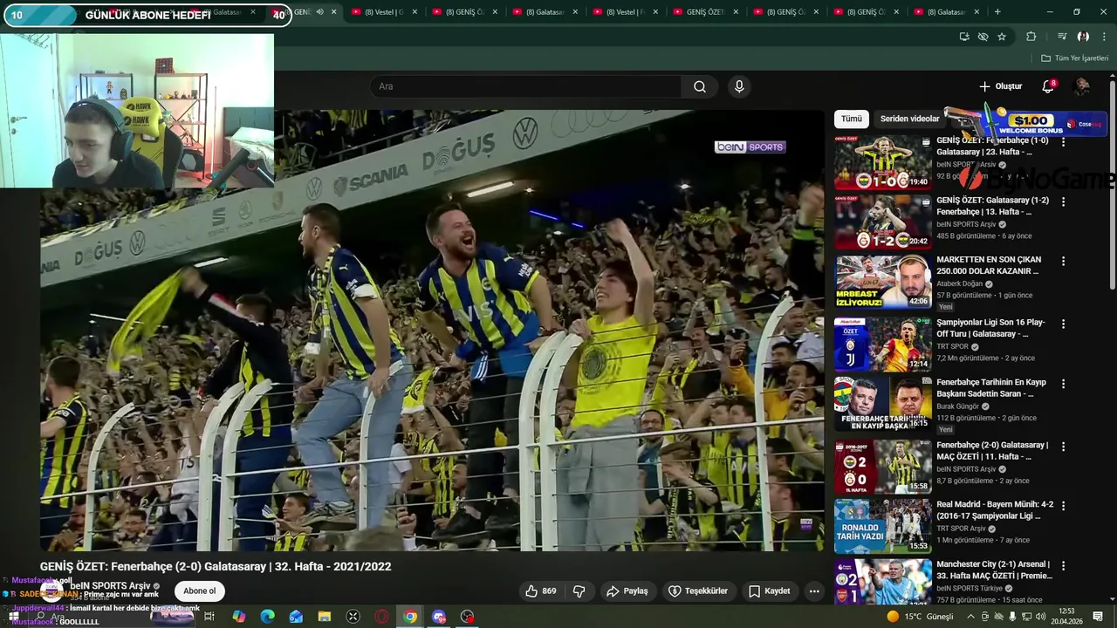Select the Tümü filter chip
Image resolution: width=1117 pixels, height=628 pixels.
(852, 119)
